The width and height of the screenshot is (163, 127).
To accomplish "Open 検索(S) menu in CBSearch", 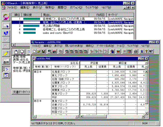I will (50, 8).
